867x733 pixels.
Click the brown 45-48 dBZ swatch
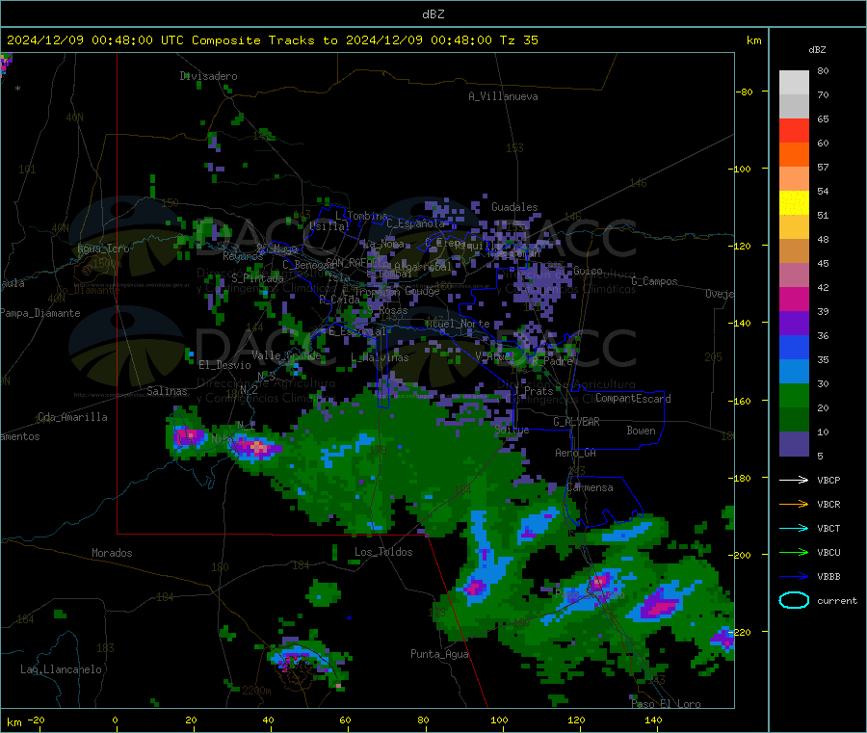(x=794, y=251)
